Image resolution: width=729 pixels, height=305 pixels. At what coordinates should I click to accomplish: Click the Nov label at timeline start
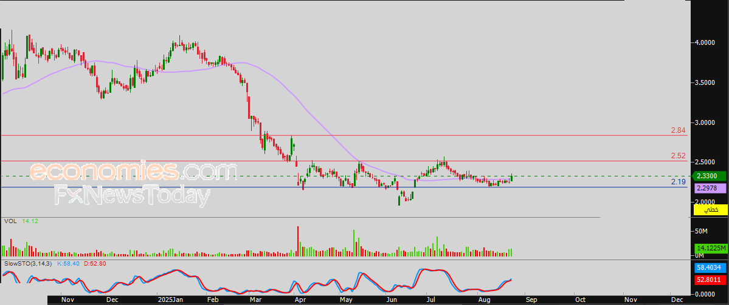coord(68,300)
